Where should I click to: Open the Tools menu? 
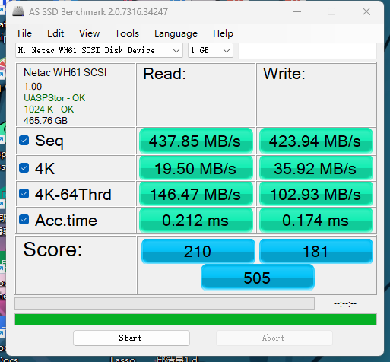point(127,33)
